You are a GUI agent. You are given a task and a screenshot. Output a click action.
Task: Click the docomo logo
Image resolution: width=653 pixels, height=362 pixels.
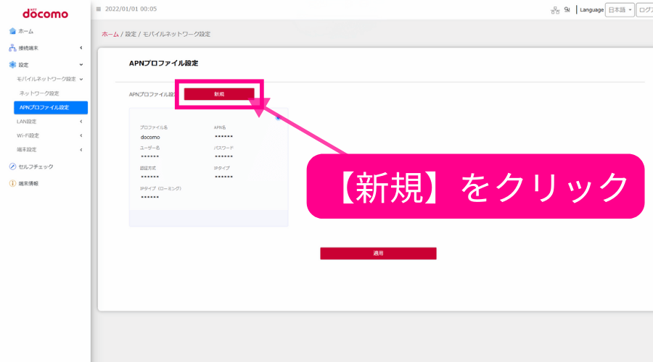click(x=45, y=14)
